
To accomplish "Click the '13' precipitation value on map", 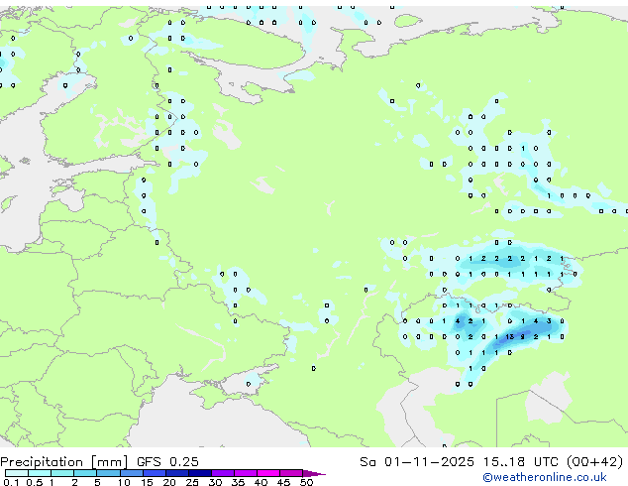I will (509, 337).
